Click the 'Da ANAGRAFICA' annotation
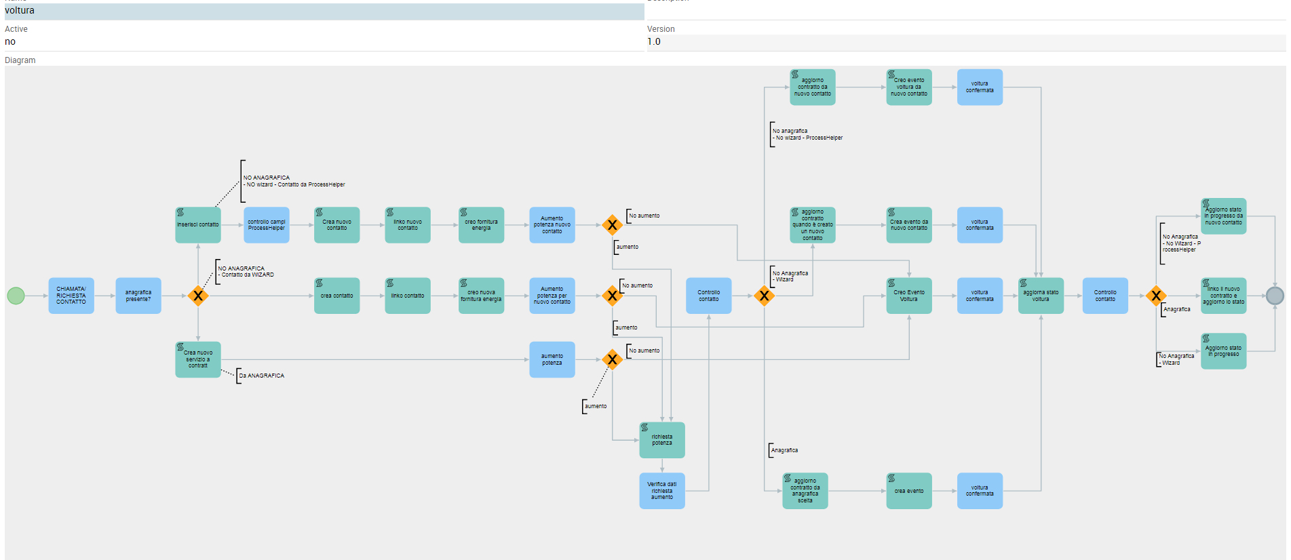 click(x=262, y=376)
